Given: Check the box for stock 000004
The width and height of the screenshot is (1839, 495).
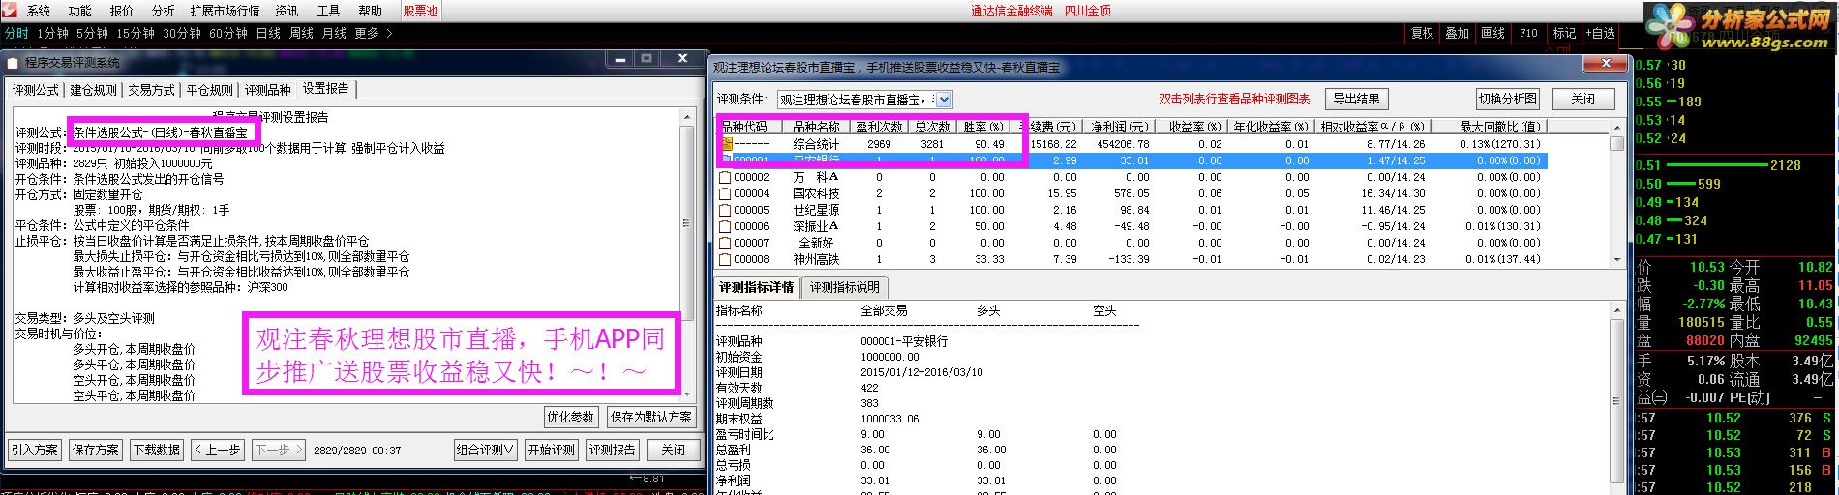Looking at the screenshot, I should point(725,193).
